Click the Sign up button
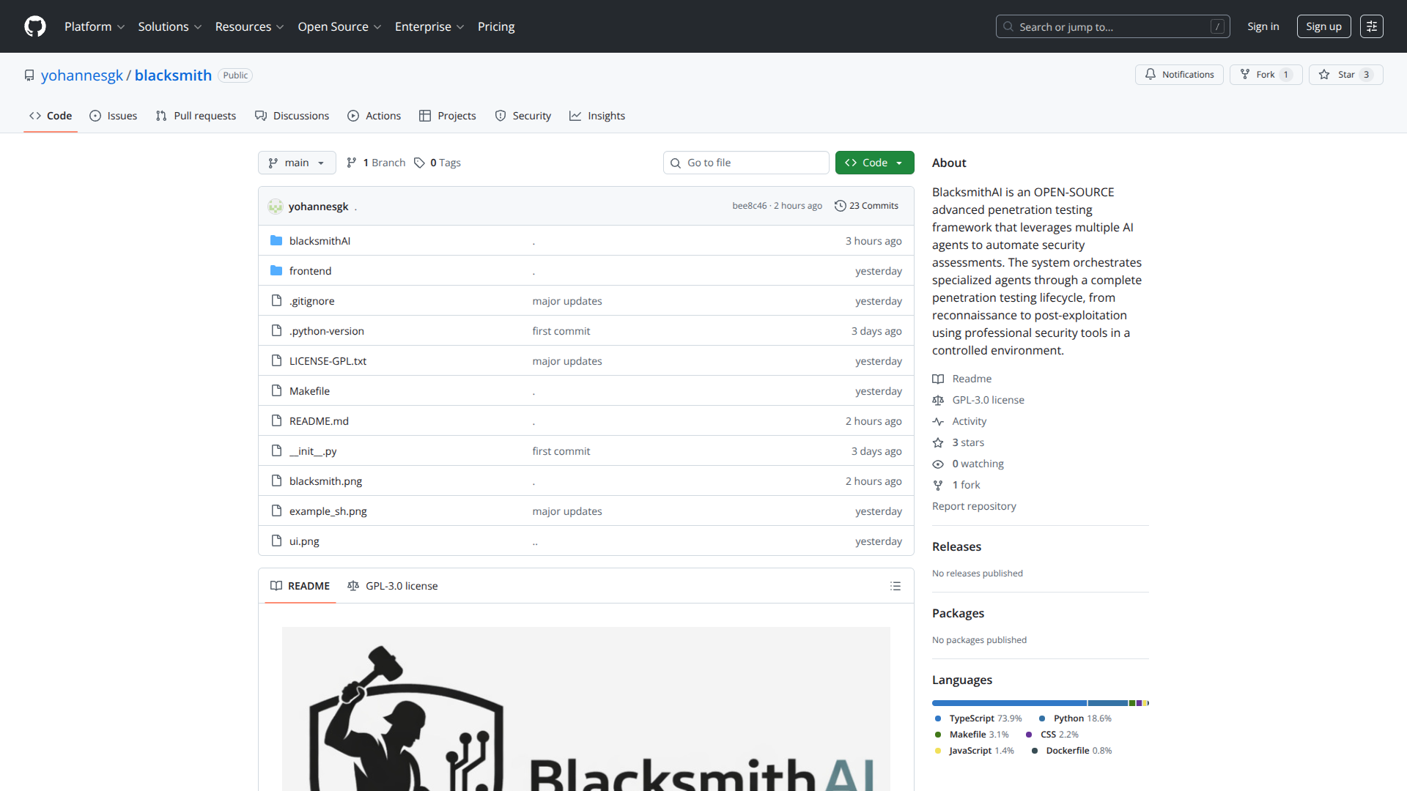The width and height of the screenshot is (1407, 791). coord(1323,26)
